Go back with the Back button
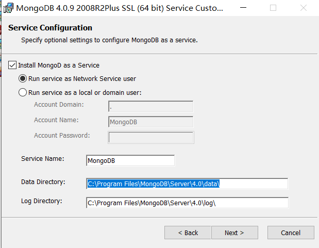 188,233
